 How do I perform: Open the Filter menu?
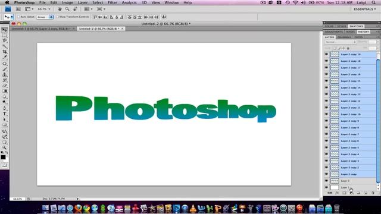pos(113,2)
